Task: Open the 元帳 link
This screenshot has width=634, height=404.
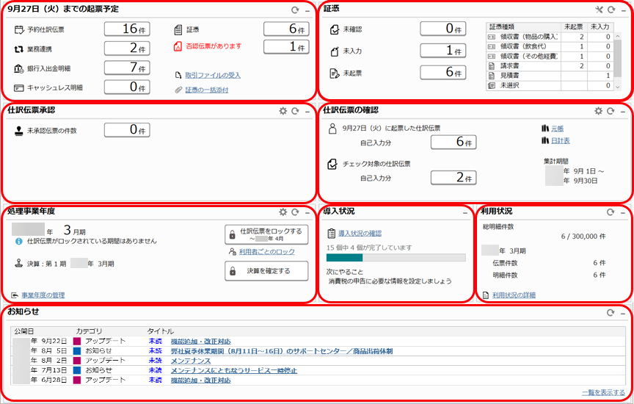Action: 557,129
